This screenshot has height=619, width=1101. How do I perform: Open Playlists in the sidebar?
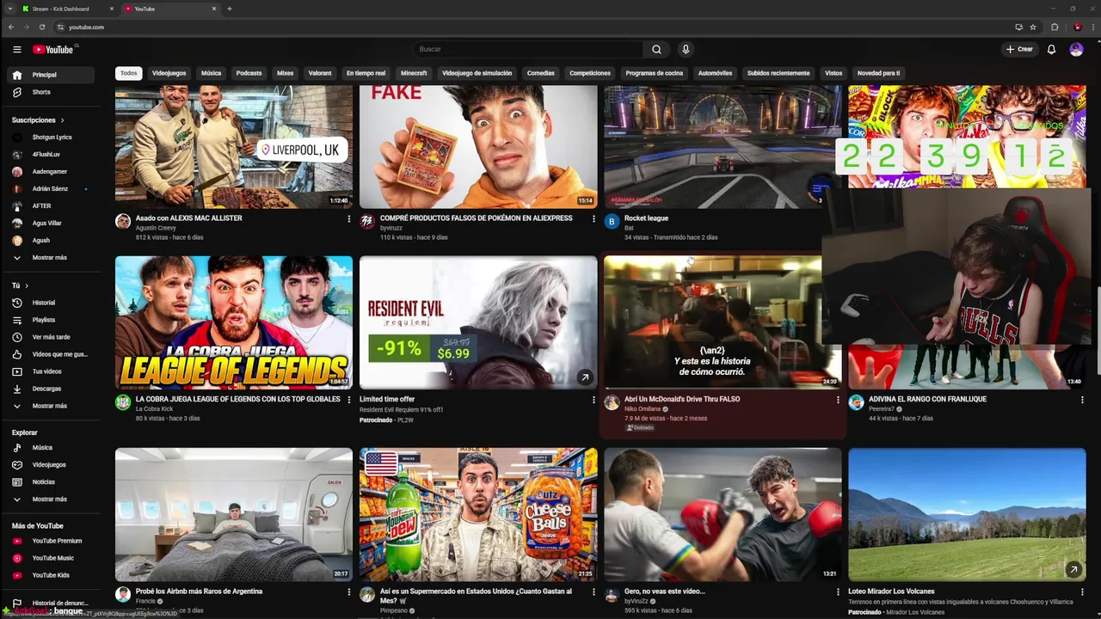pos(50,320)
